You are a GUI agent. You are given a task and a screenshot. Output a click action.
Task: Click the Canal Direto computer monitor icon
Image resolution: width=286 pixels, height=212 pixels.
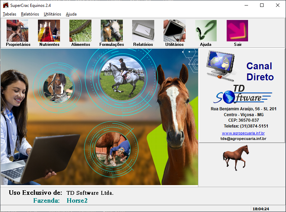pos(221,66)
